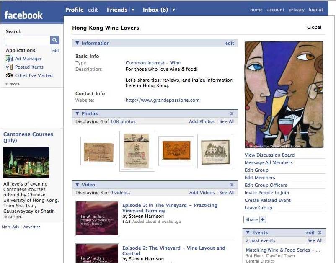Open the Ad Manager application icon
Viewport: 336px width, 263px height.
click(x=9, y=59)
